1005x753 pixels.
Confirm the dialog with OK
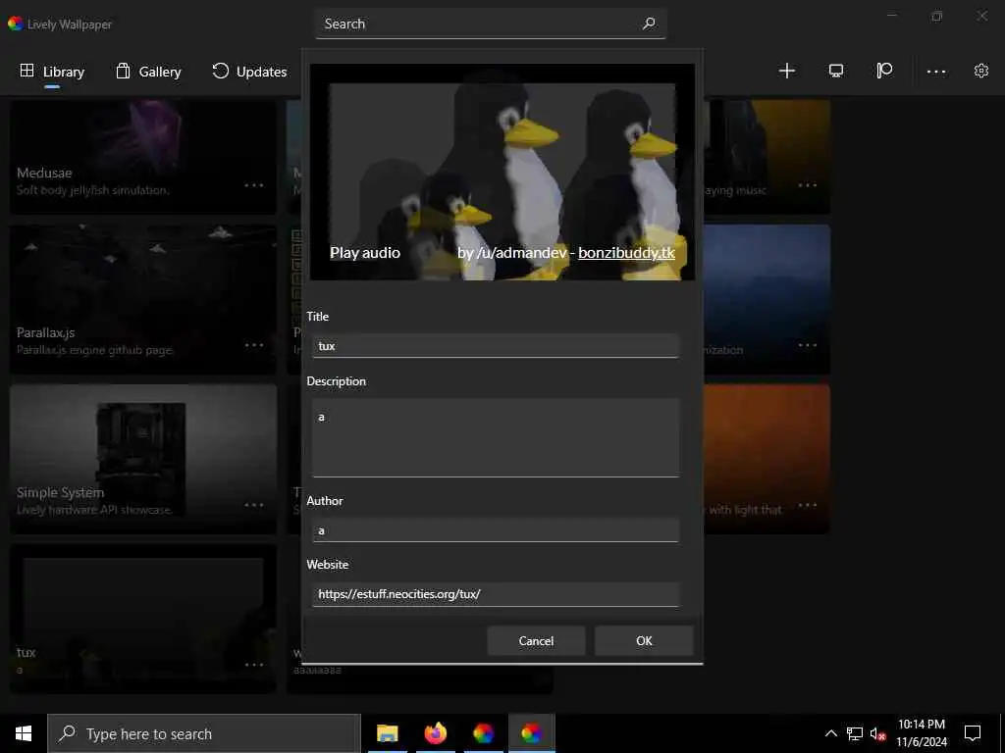pyautogui.click(x=644, y=641)
